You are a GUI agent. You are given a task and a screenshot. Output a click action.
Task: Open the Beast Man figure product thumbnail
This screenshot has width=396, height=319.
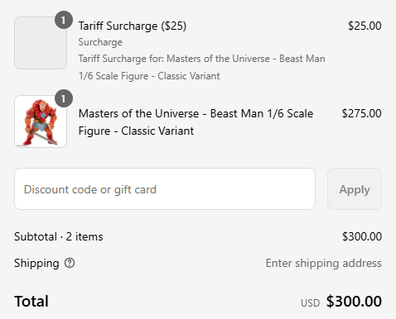click(x=41, y=121)
